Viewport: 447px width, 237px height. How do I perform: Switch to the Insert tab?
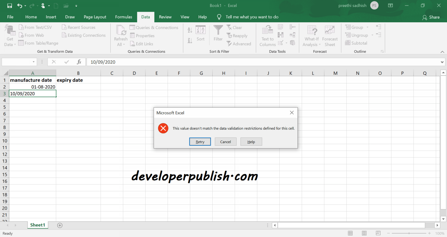pyautogui.click(x=51, y=17)
